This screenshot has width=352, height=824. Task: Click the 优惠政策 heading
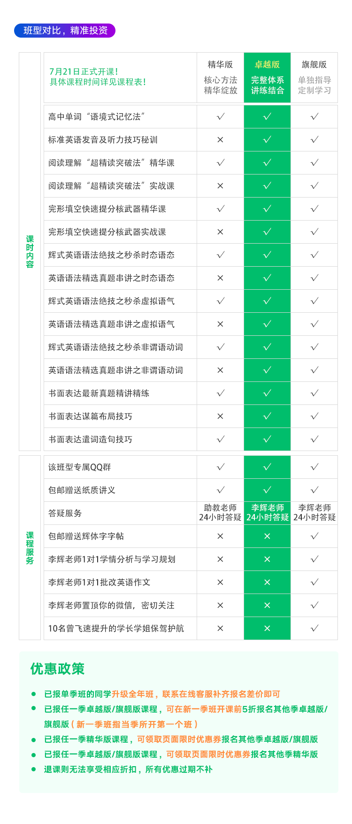[57, 669]
